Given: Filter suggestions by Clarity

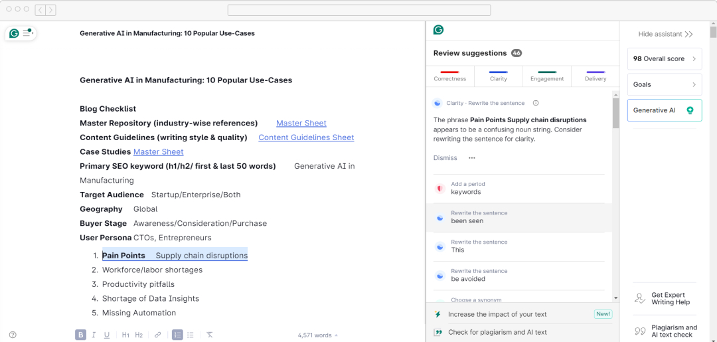Looking at the screenshot, I should (x=499, y=76).
